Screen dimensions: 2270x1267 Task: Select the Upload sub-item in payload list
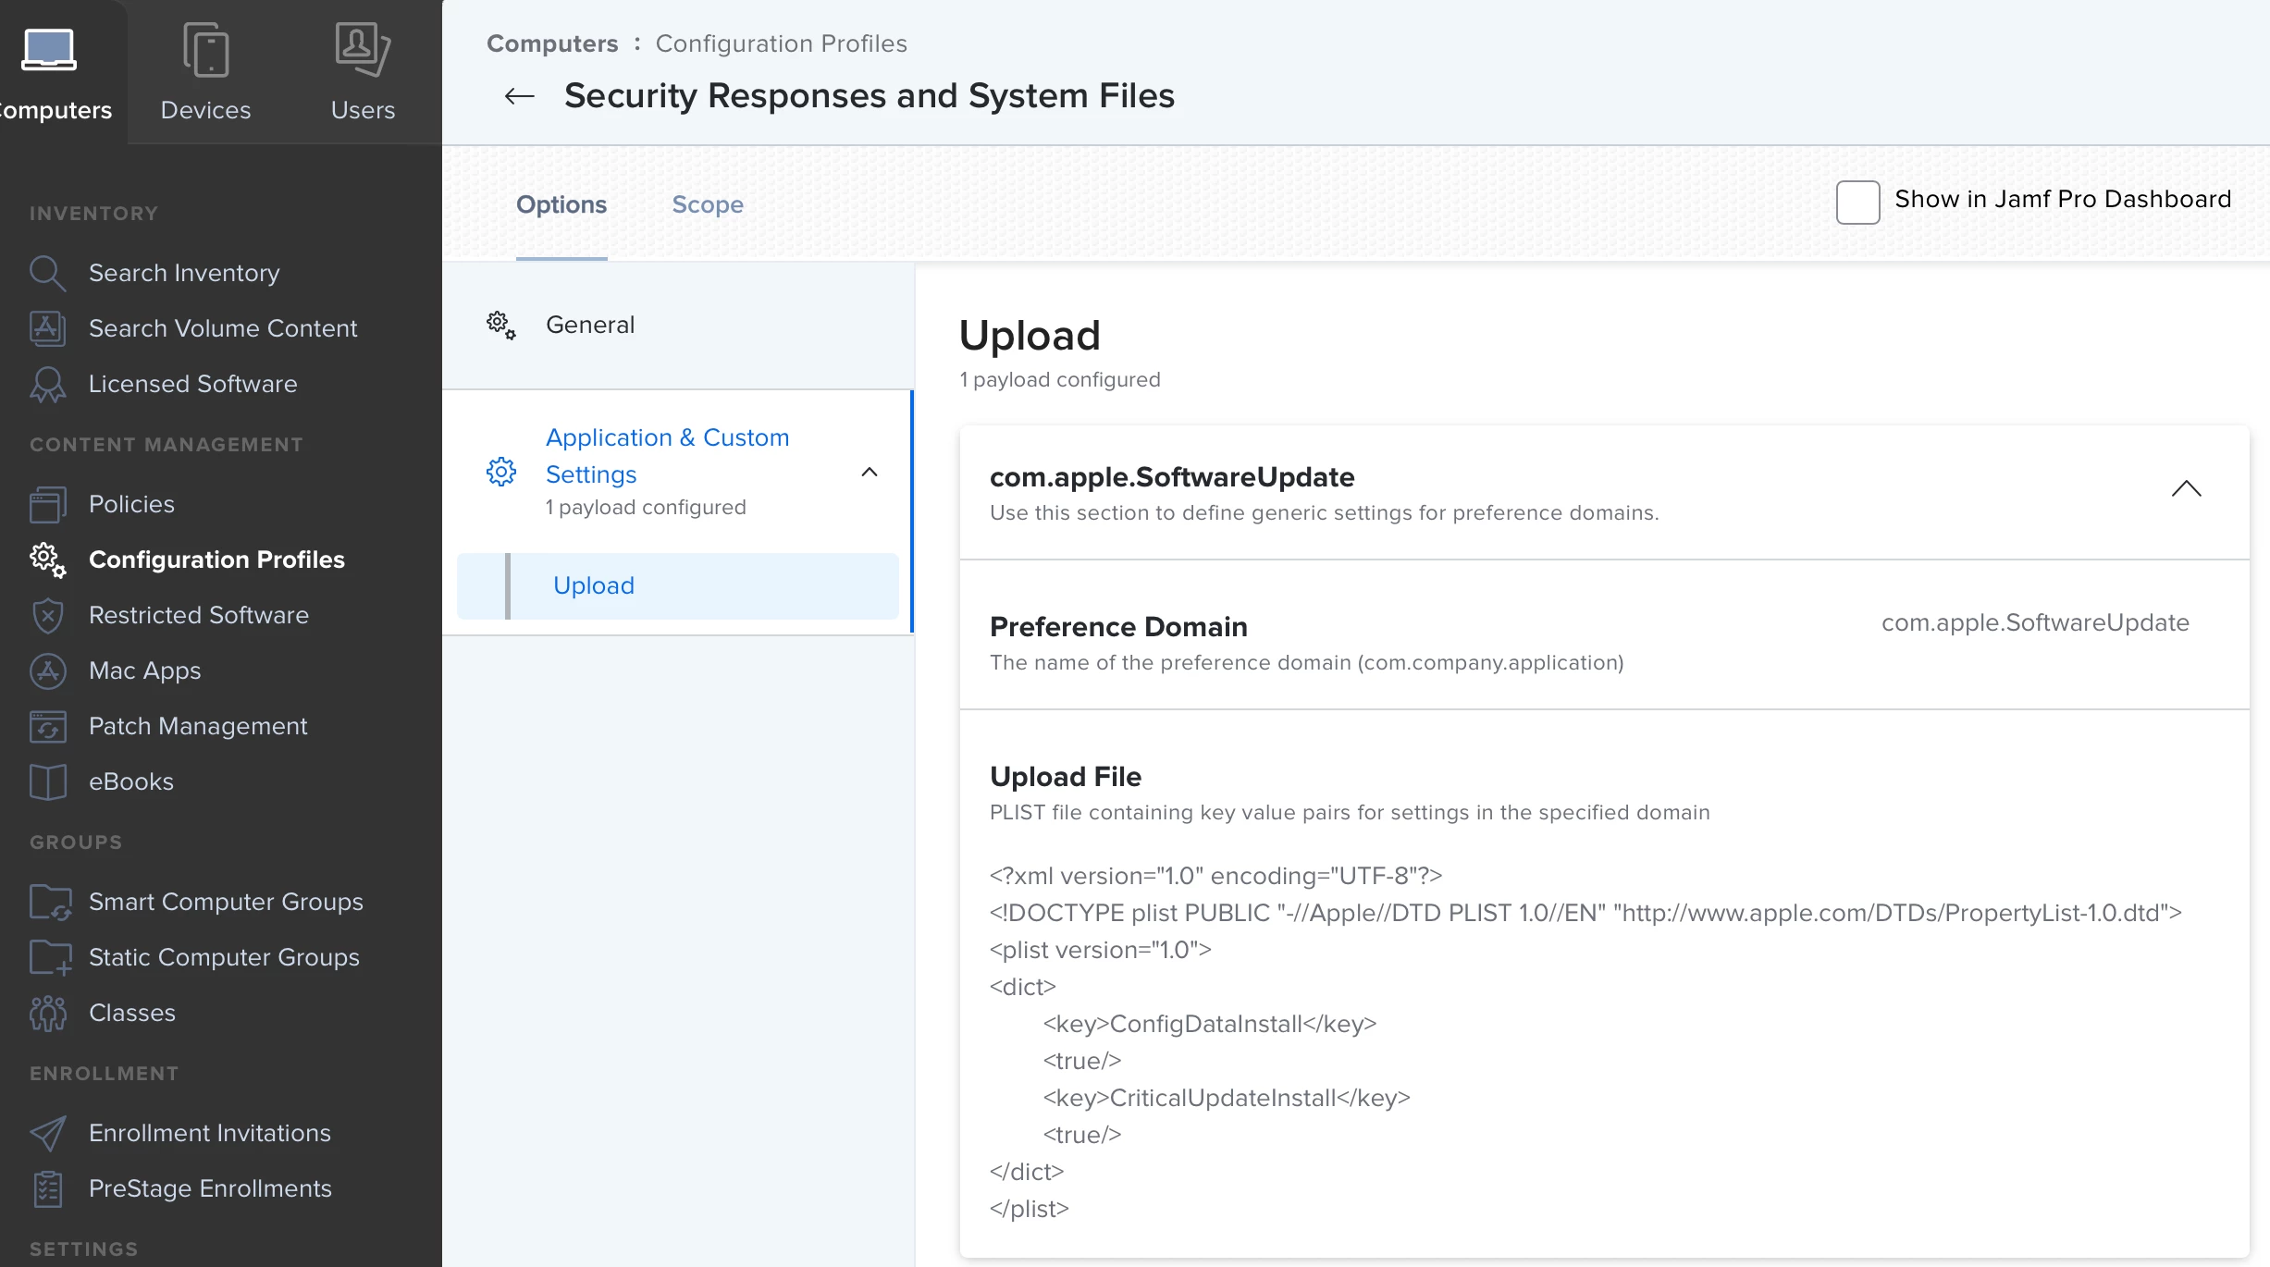[678, 586]
